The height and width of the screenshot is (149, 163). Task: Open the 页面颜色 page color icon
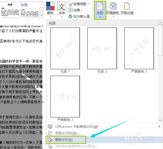click(x=113, y=6)
